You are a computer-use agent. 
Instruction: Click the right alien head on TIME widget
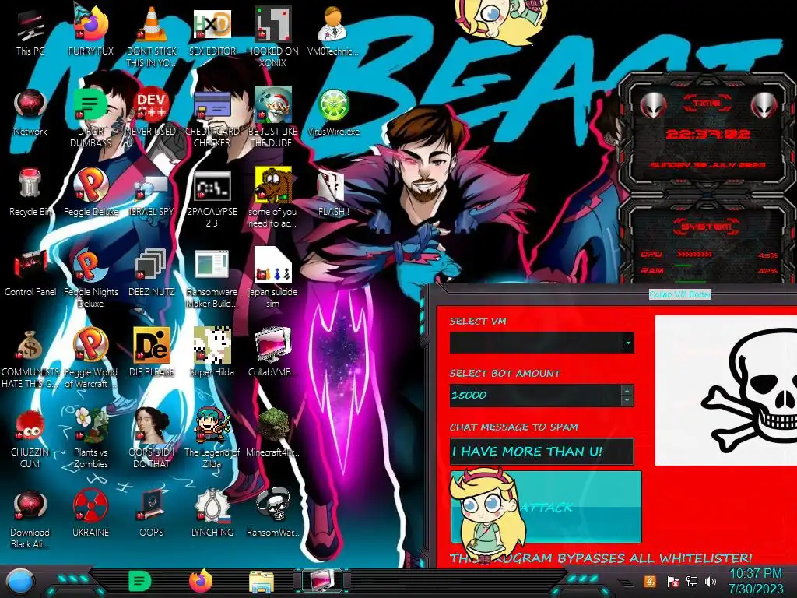click(x=764, y=105)
